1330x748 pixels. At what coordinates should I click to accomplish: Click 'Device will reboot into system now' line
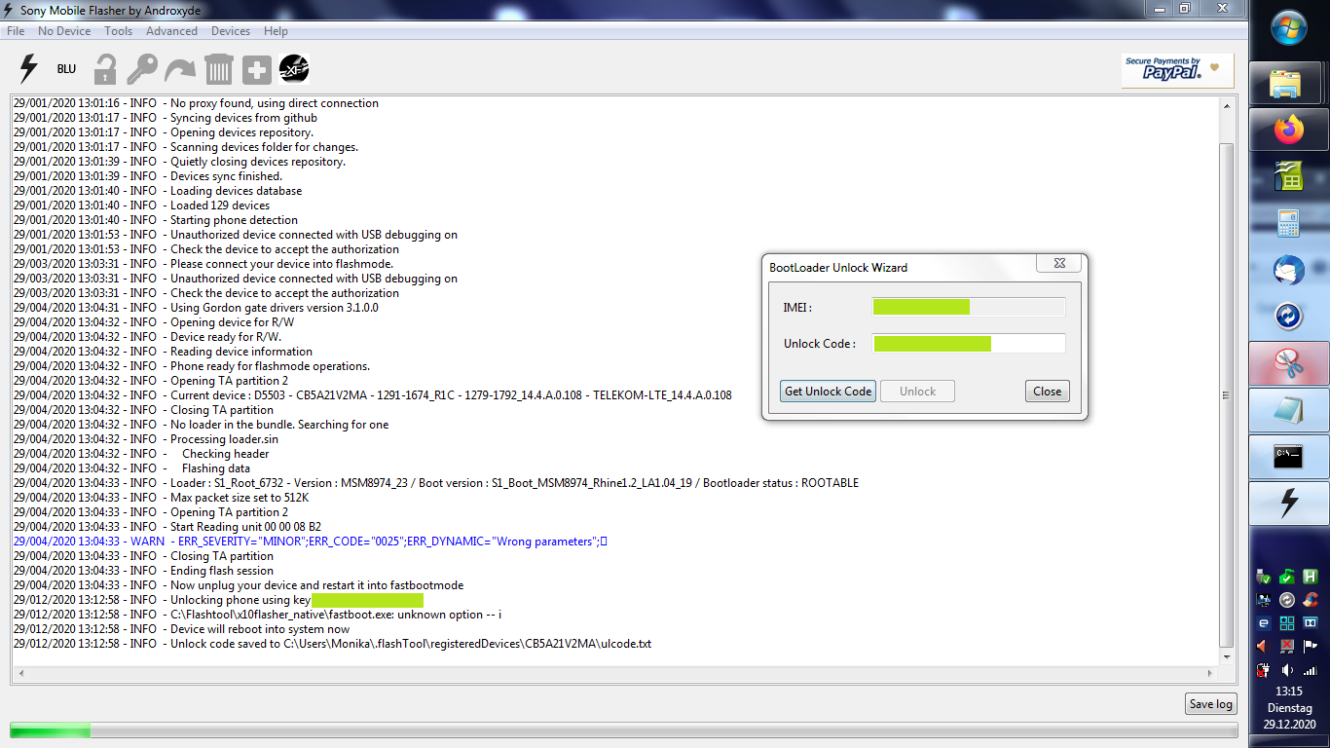click(182, 629)
